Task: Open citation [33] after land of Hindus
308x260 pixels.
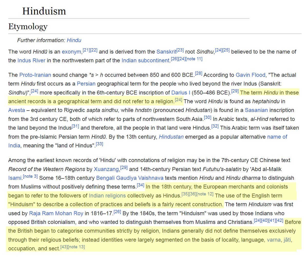Action: point(100,144)
